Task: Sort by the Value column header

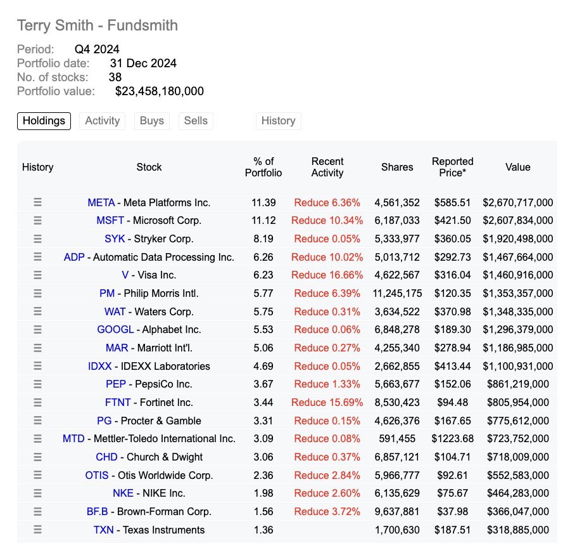Action: (518, 167)
